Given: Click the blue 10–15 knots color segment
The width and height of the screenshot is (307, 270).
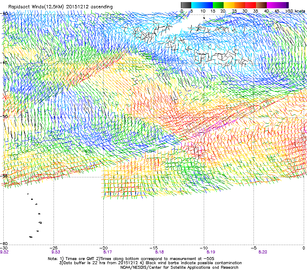Looking at the screenshot, I should click(207, 5).
